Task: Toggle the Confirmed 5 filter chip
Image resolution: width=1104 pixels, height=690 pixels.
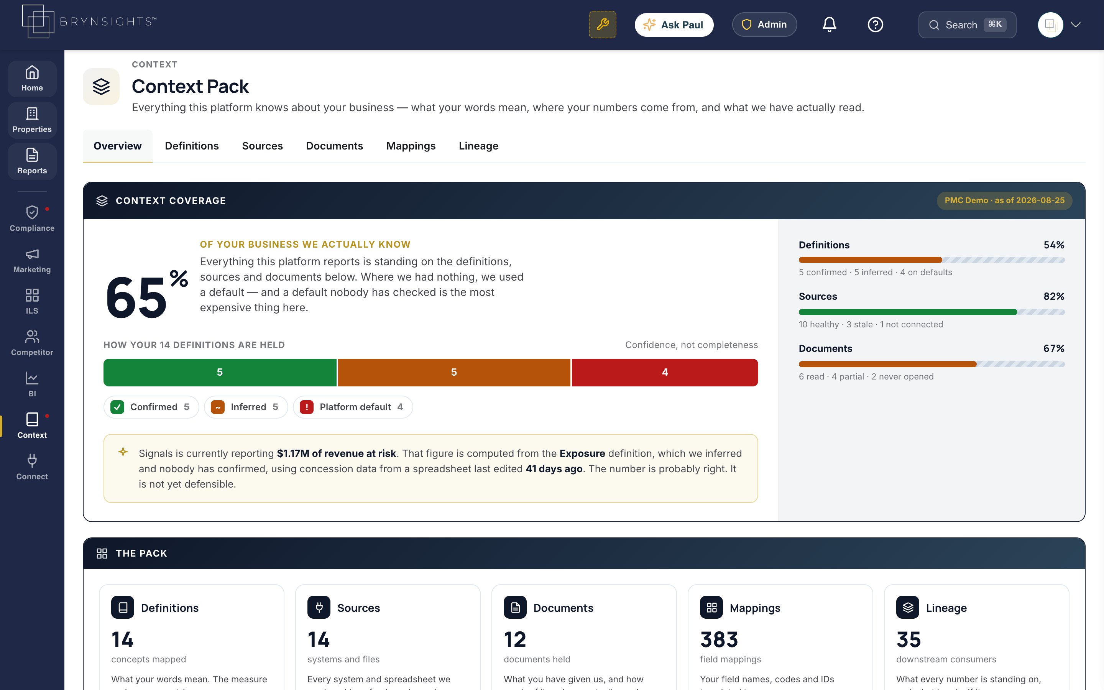Action: click(151, 407)
